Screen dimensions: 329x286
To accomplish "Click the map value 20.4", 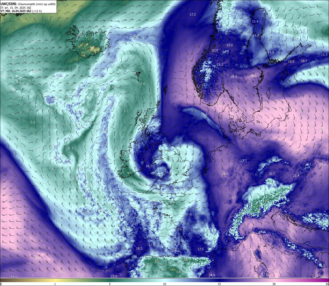I will [215, 51].
